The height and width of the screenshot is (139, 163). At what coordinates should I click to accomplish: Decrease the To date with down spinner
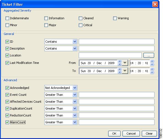click(120, 72)
